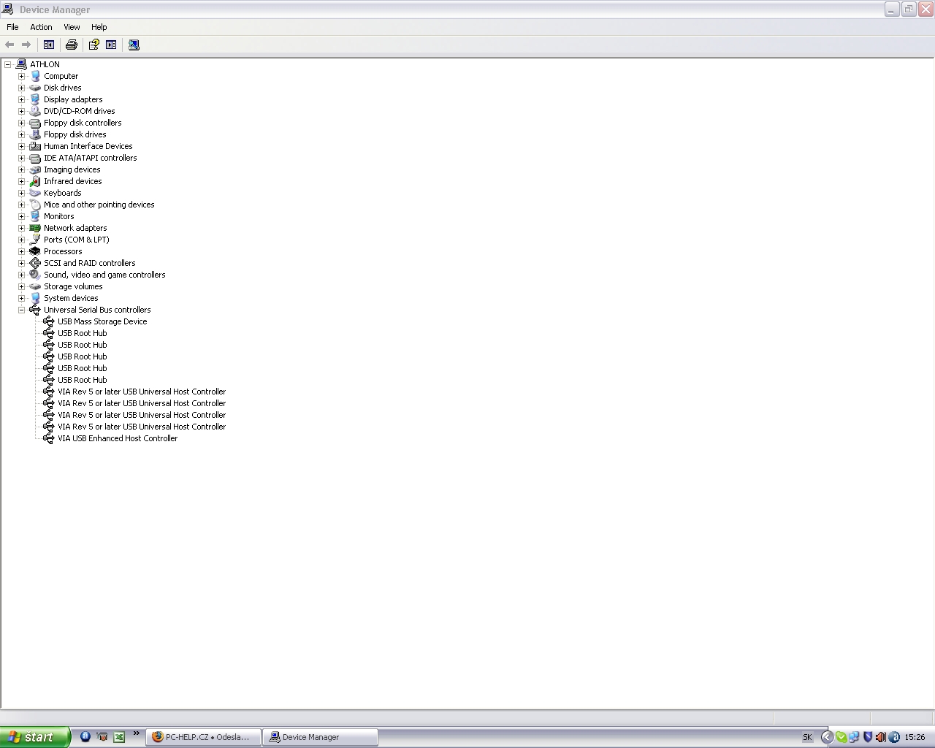Viewport: 935px width, 748px height.
Task: Select the Processors label
Action: click(x=63, y=251)
